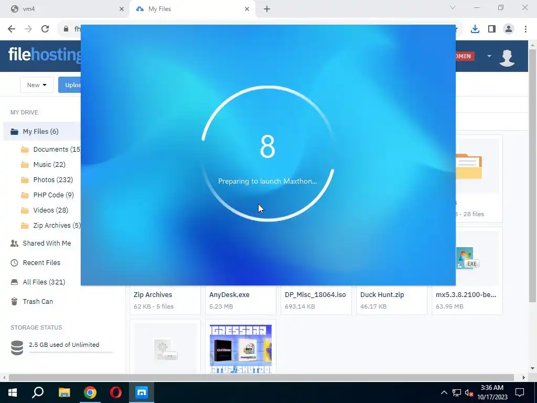
Task: Go to Shared With Me
Action: tap(47, 243)
